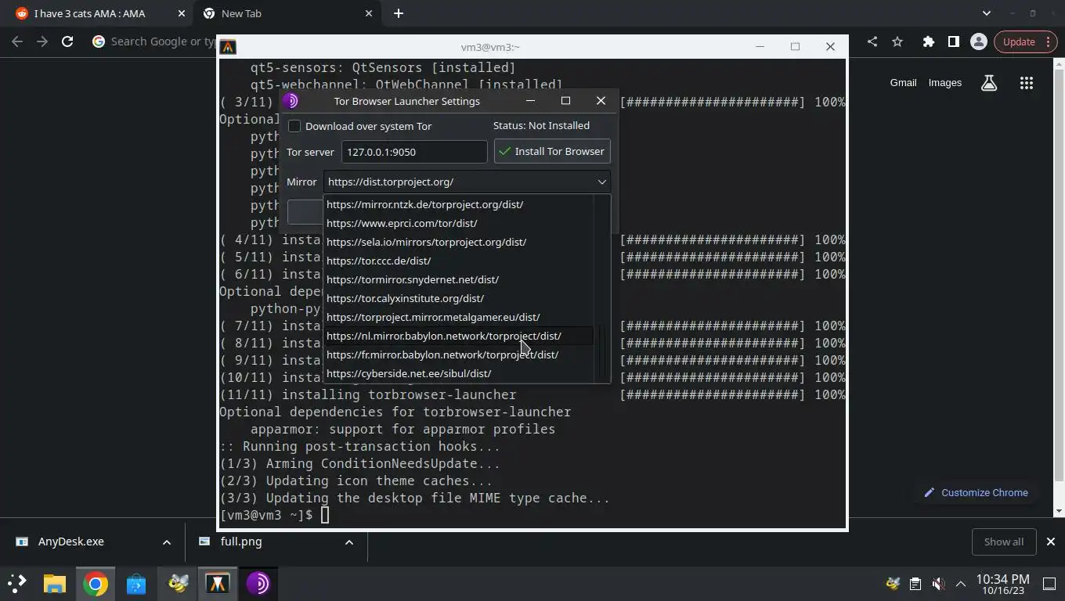Click muted volume tray icon

click(938, 583)
